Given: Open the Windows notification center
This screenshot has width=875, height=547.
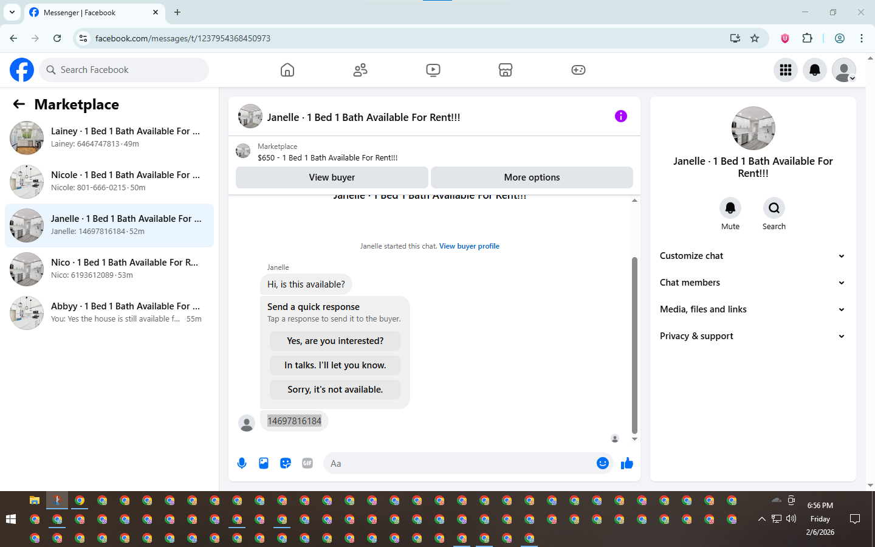Looking at the screenshot, I should [x=855, y=519].
